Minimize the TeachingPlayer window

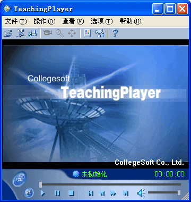pos(158,9)
